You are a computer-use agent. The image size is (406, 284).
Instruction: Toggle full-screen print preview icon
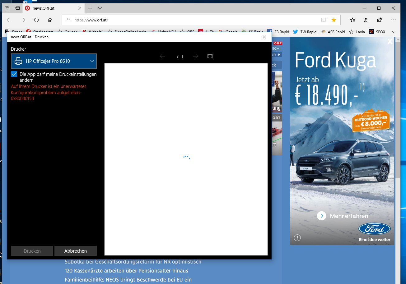210,56
